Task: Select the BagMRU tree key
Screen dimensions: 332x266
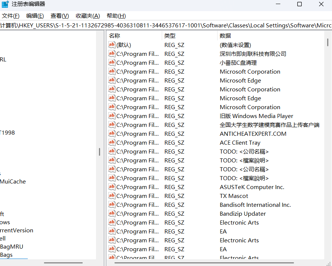Action: click(12, 247)
